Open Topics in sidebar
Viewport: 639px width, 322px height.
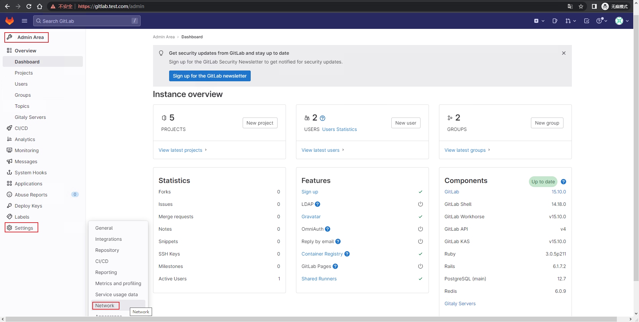(x=22, y=106)
